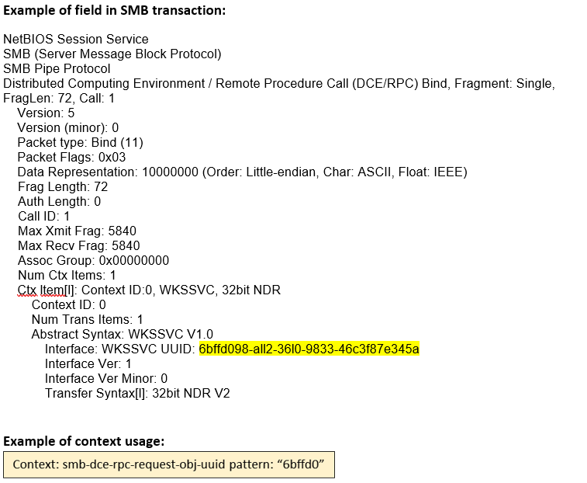Select the SMB Pipe Protocol line
587x483 pixels.
pyautogui.click(x=57, y=68)
